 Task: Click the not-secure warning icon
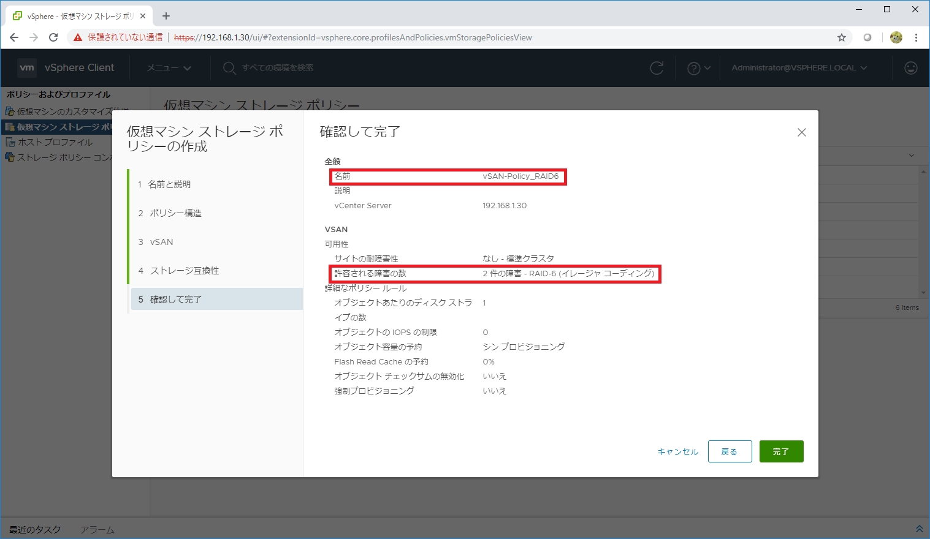click(x=78, y=37)
